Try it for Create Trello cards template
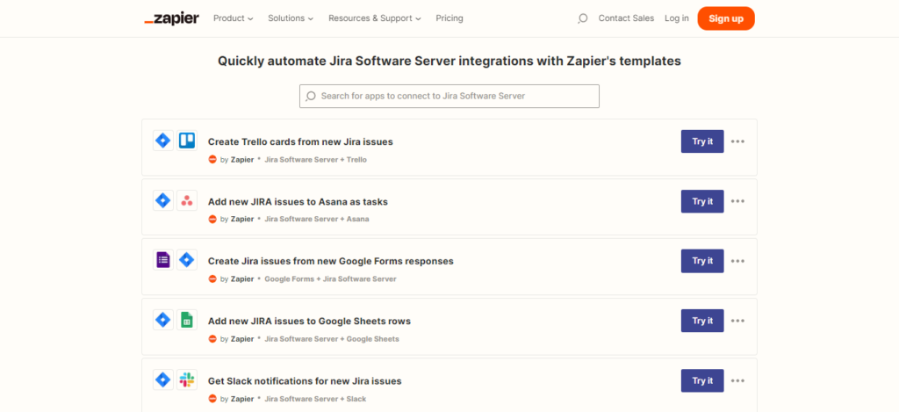The image size is (899, 412). click(x=702, y=141)
